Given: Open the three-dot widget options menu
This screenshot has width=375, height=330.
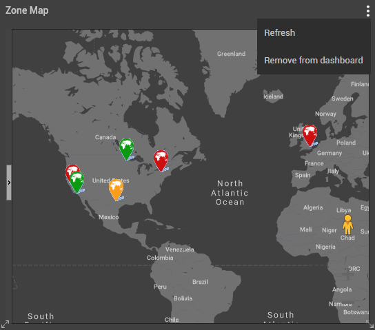Looking at the screenshot, I should click(368, 11).
